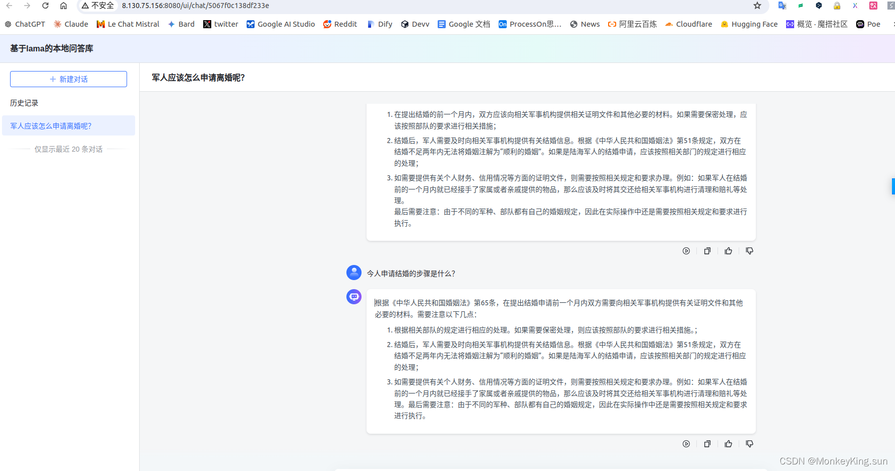The height and width of the screenshot is (471, 895).
Task: Copy the first answer with copy icon
Action: pyautogui.click(x=707, y=251)
